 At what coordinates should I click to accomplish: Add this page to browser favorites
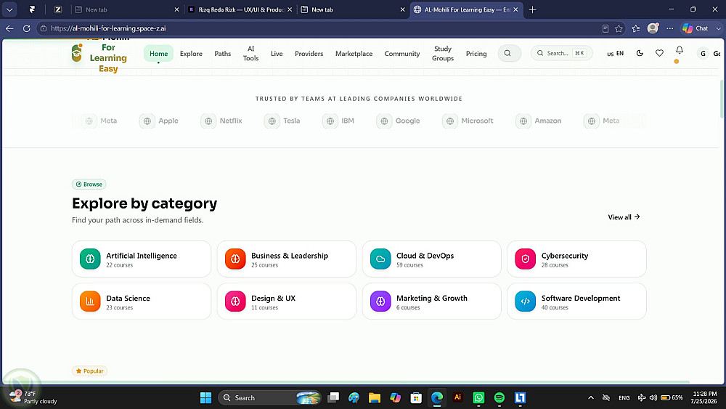pos(619,28)
